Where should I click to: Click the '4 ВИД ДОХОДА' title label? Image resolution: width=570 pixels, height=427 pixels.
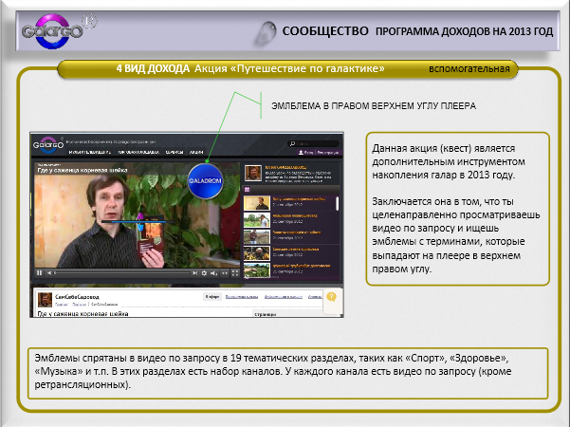click(153, 68)
